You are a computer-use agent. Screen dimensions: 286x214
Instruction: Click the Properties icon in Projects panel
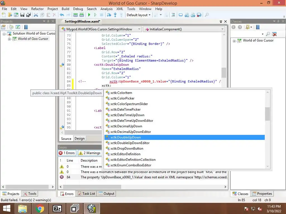click(3, 27)
